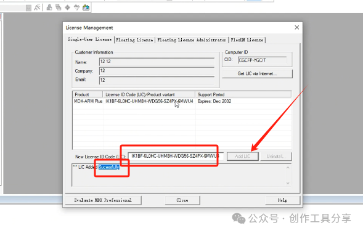Click License ID Code (LIC)/Product variant column header

149,94
